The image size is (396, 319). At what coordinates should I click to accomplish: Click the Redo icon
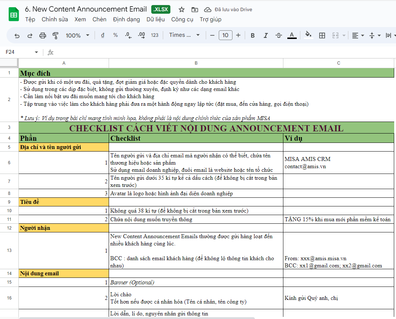pos(30,36)
